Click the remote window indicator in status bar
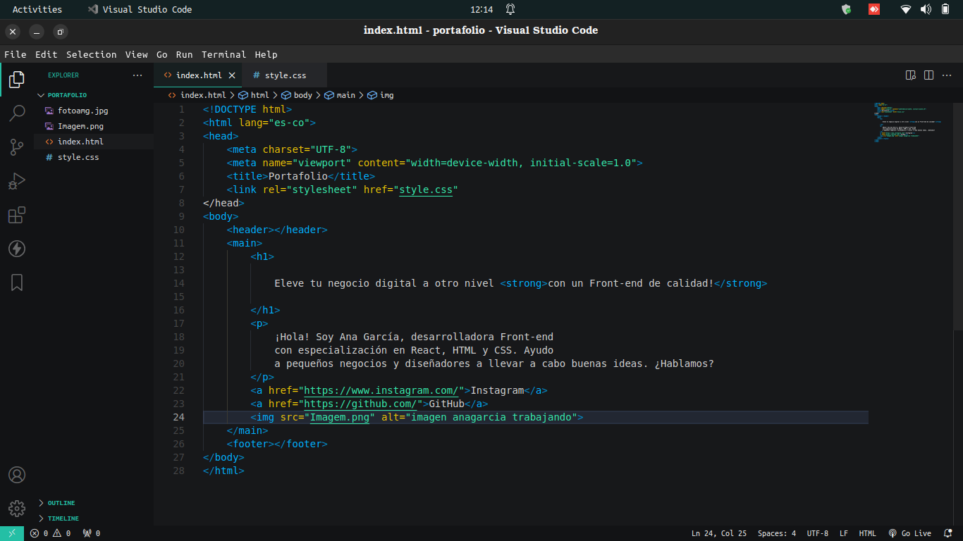The width and height of the screenshot is (963, 541). click(12, 533)
